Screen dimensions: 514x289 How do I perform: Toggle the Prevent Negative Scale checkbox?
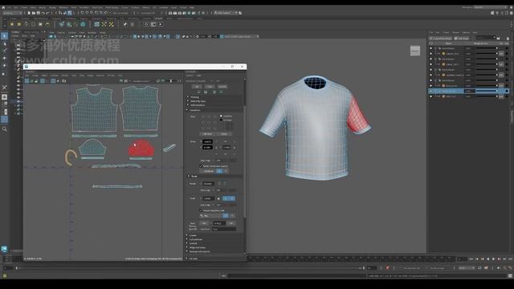pos(201,210)
